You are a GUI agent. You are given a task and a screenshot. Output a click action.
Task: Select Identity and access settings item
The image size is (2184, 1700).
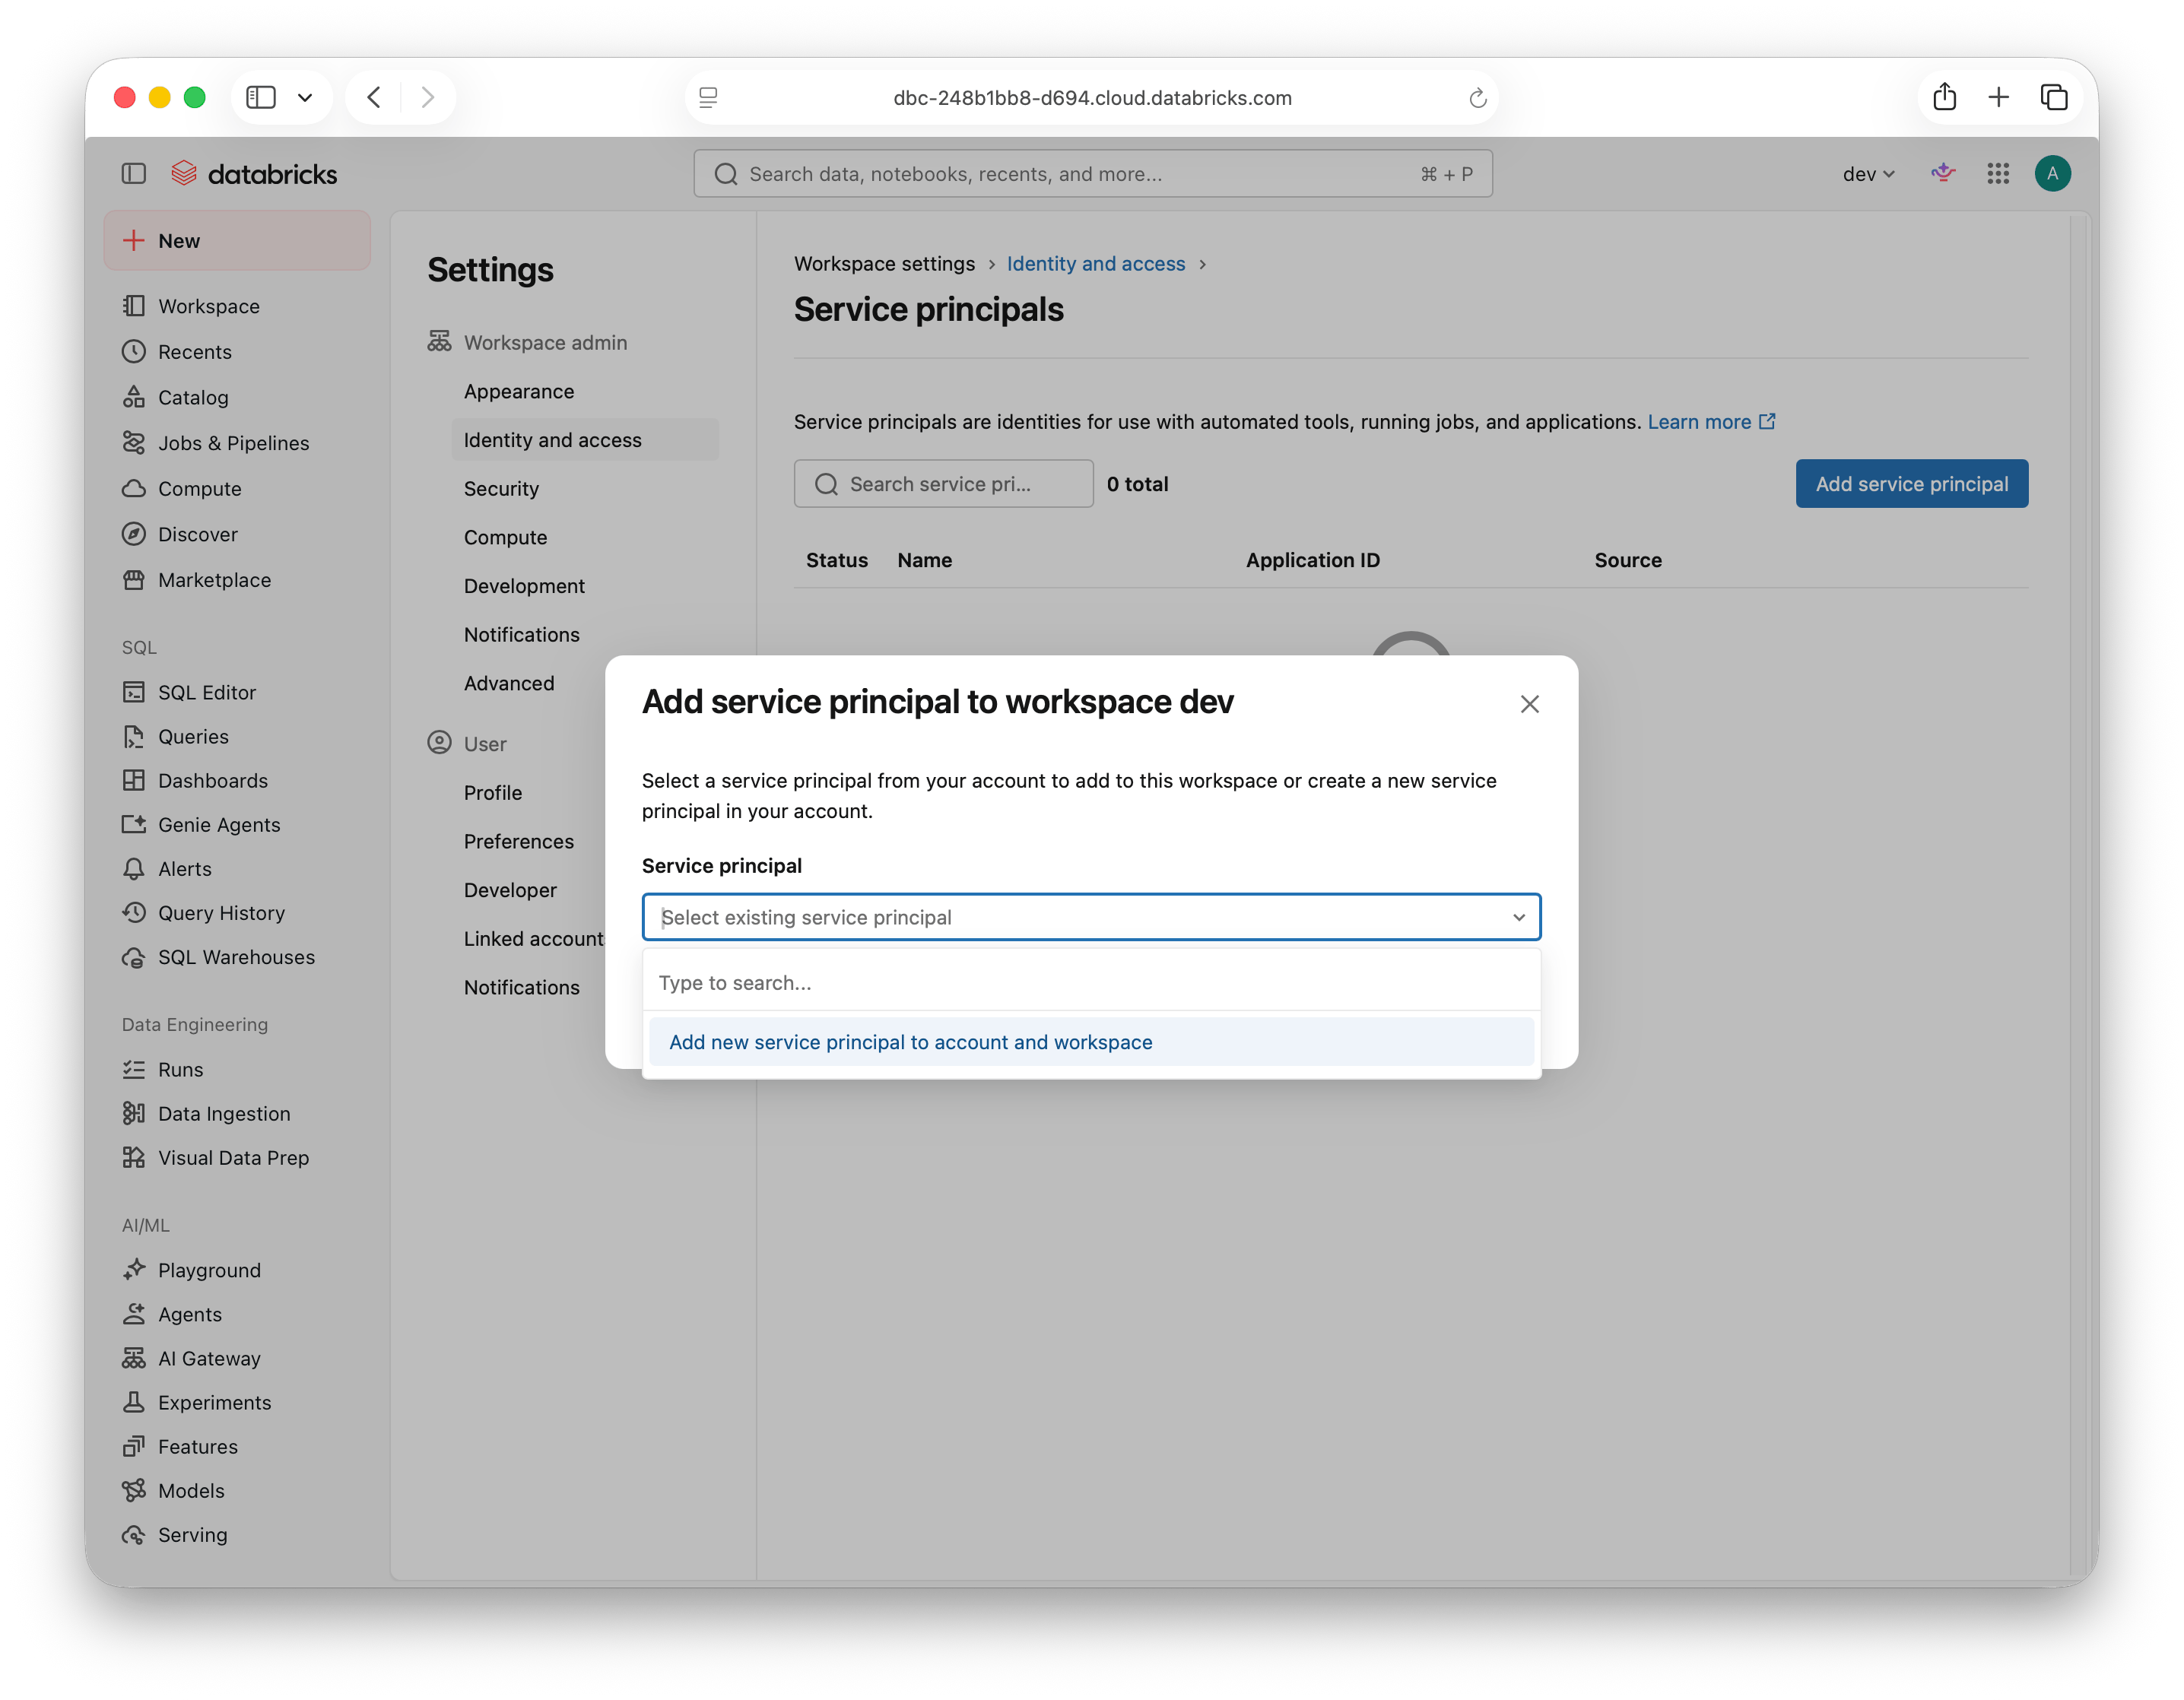pos(585,440)
